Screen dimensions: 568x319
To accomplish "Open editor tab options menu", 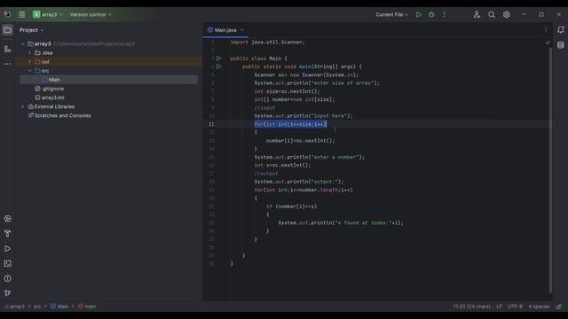I will tap(546, 30).
